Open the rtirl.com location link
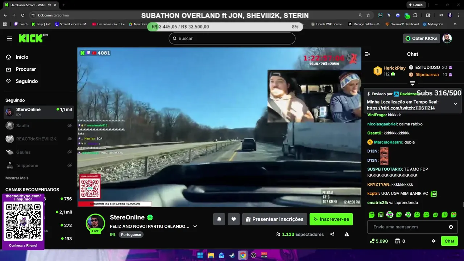 click(401, 108)
